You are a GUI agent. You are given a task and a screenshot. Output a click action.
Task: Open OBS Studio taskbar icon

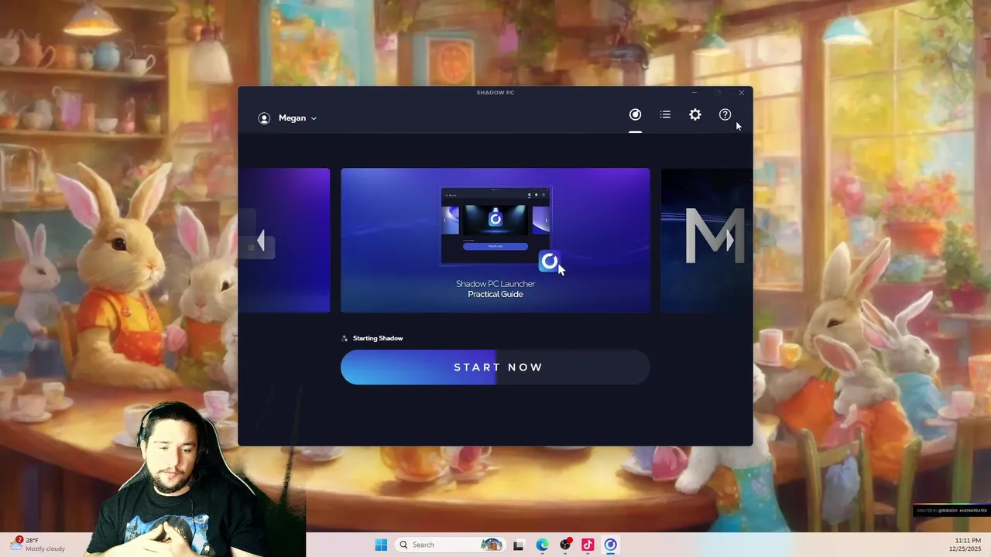click(x=565, y=545)
